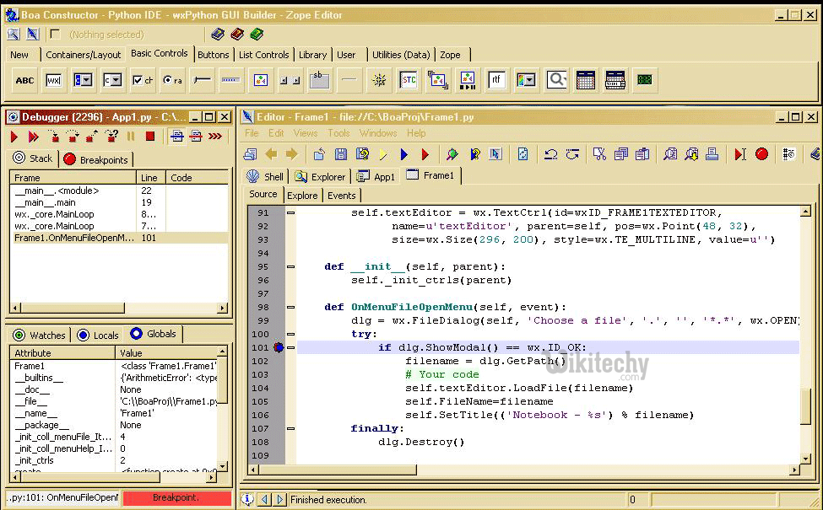Switch to the Locals radio view

(98, 335)
